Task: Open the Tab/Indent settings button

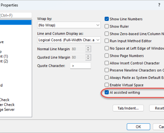Action: (128, 108)
